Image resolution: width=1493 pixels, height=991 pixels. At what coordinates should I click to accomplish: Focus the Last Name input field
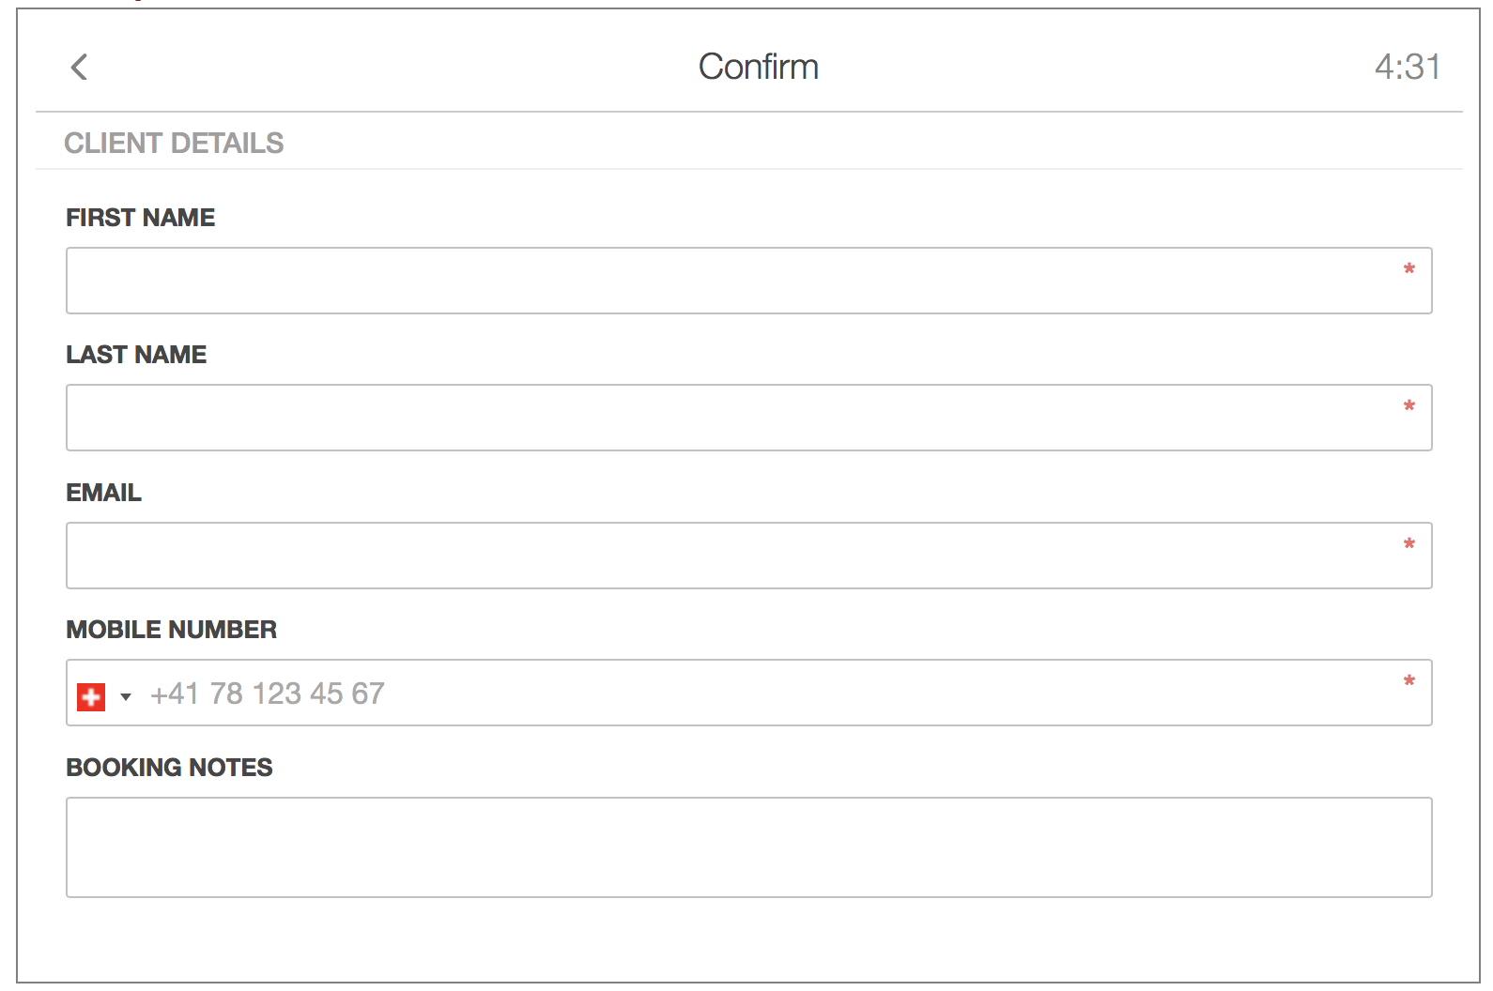(732, 418)
